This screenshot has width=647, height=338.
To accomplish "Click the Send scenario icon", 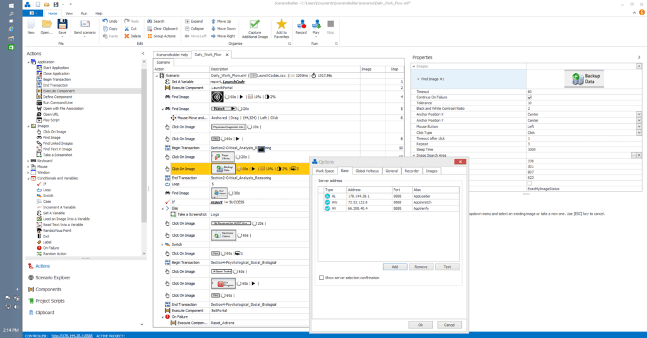I will click(85, 24).
